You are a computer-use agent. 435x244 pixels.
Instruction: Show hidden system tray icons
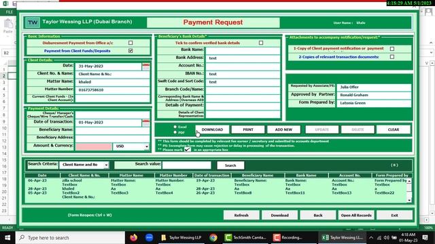(371, 238)
